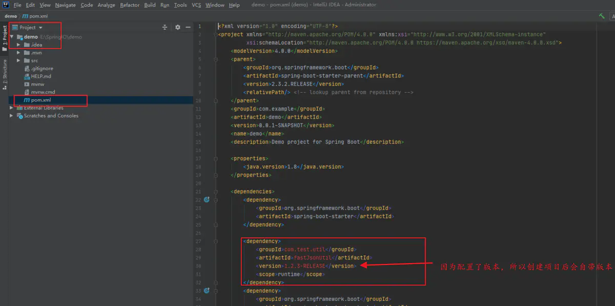This screenshot has width=615, height=306.
Task: Hide the Project tool window
Action: point(188,27)
